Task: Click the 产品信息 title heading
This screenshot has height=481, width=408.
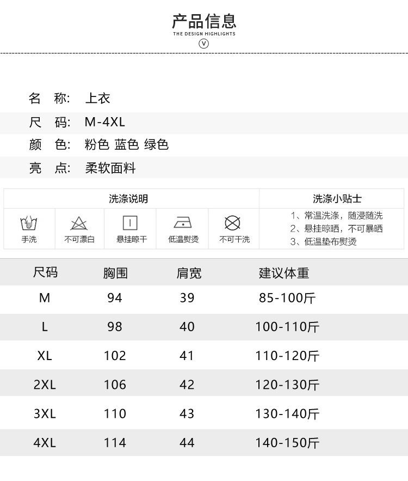Action: (x=204, y=21)
